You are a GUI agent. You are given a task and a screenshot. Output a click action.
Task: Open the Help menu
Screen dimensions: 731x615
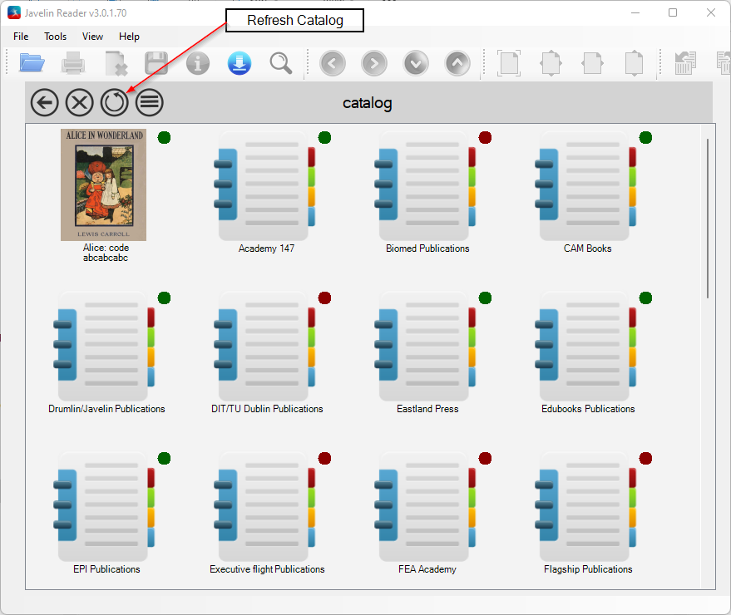click(x=129, y=37)
